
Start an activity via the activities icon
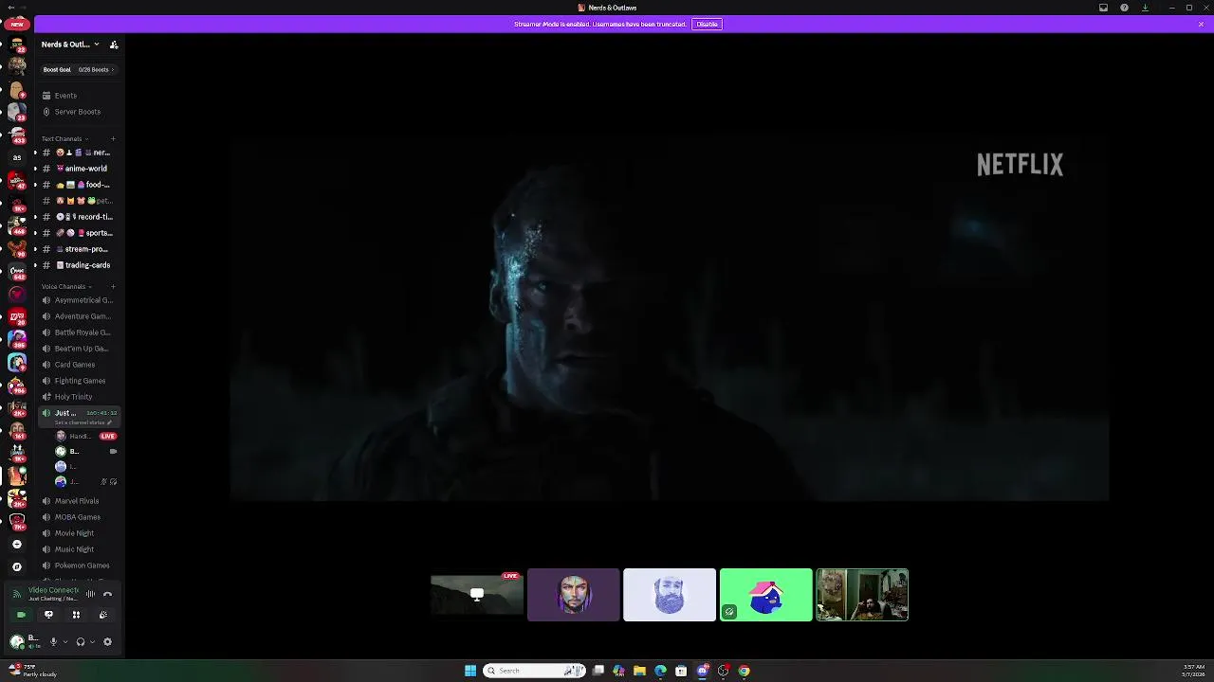[76, 615]
